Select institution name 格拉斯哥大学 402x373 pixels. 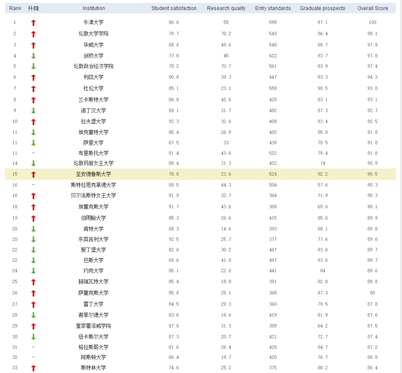[x=94, y=347]
